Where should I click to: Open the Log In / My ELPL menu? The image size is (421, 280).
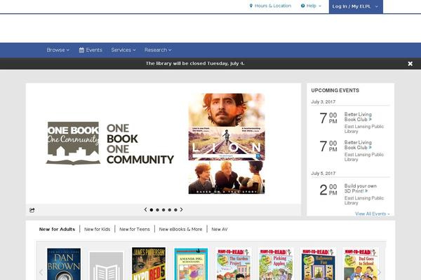click(x=356, y=6)
